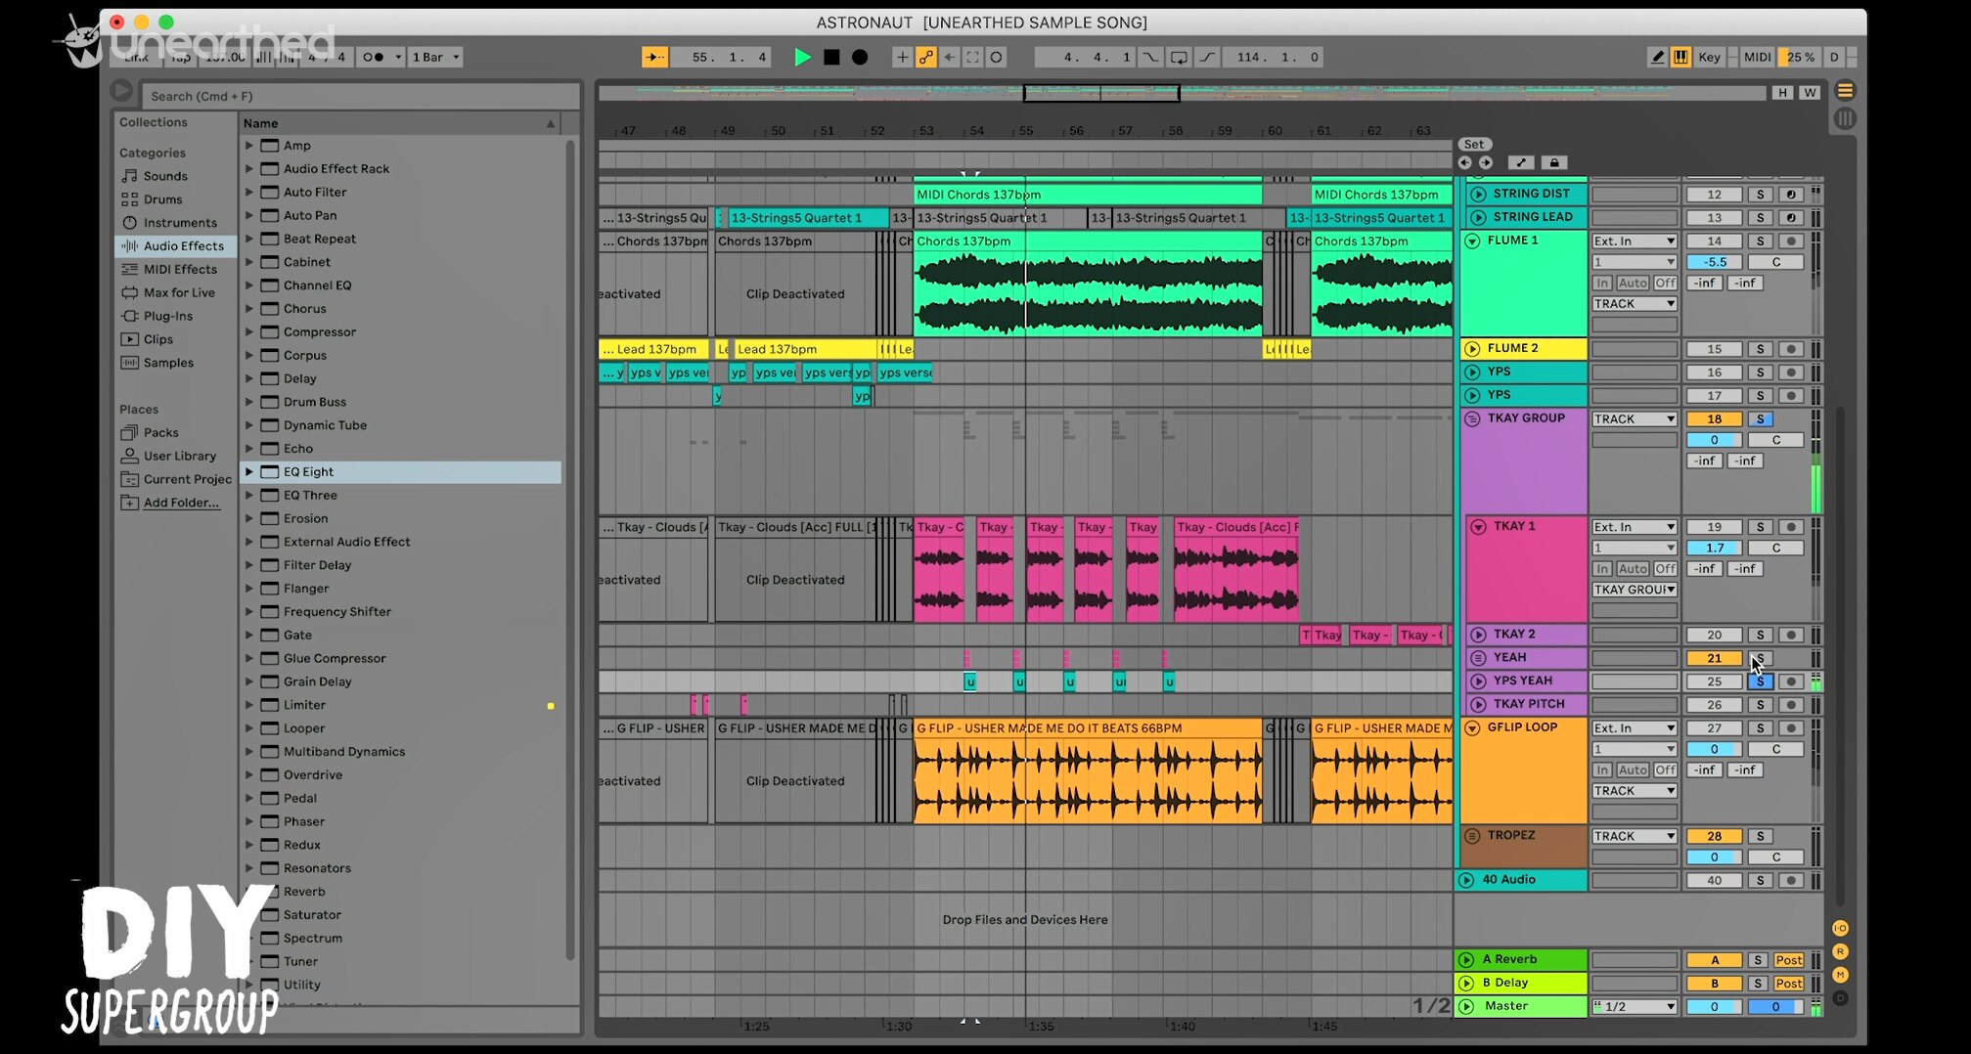Enable Draw Mode pencil icon
The width and height of the screenshot is (1971, 1054).
point(1657,57)
